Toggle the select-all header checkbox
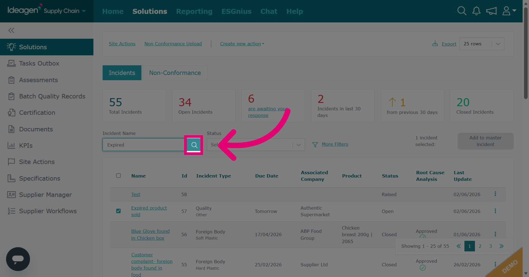529x277 pixels. 118,176
